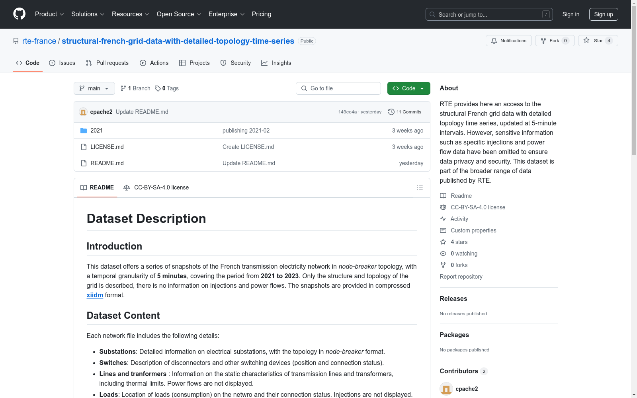
Task: Switch to the Code tab
Action: 28,63
